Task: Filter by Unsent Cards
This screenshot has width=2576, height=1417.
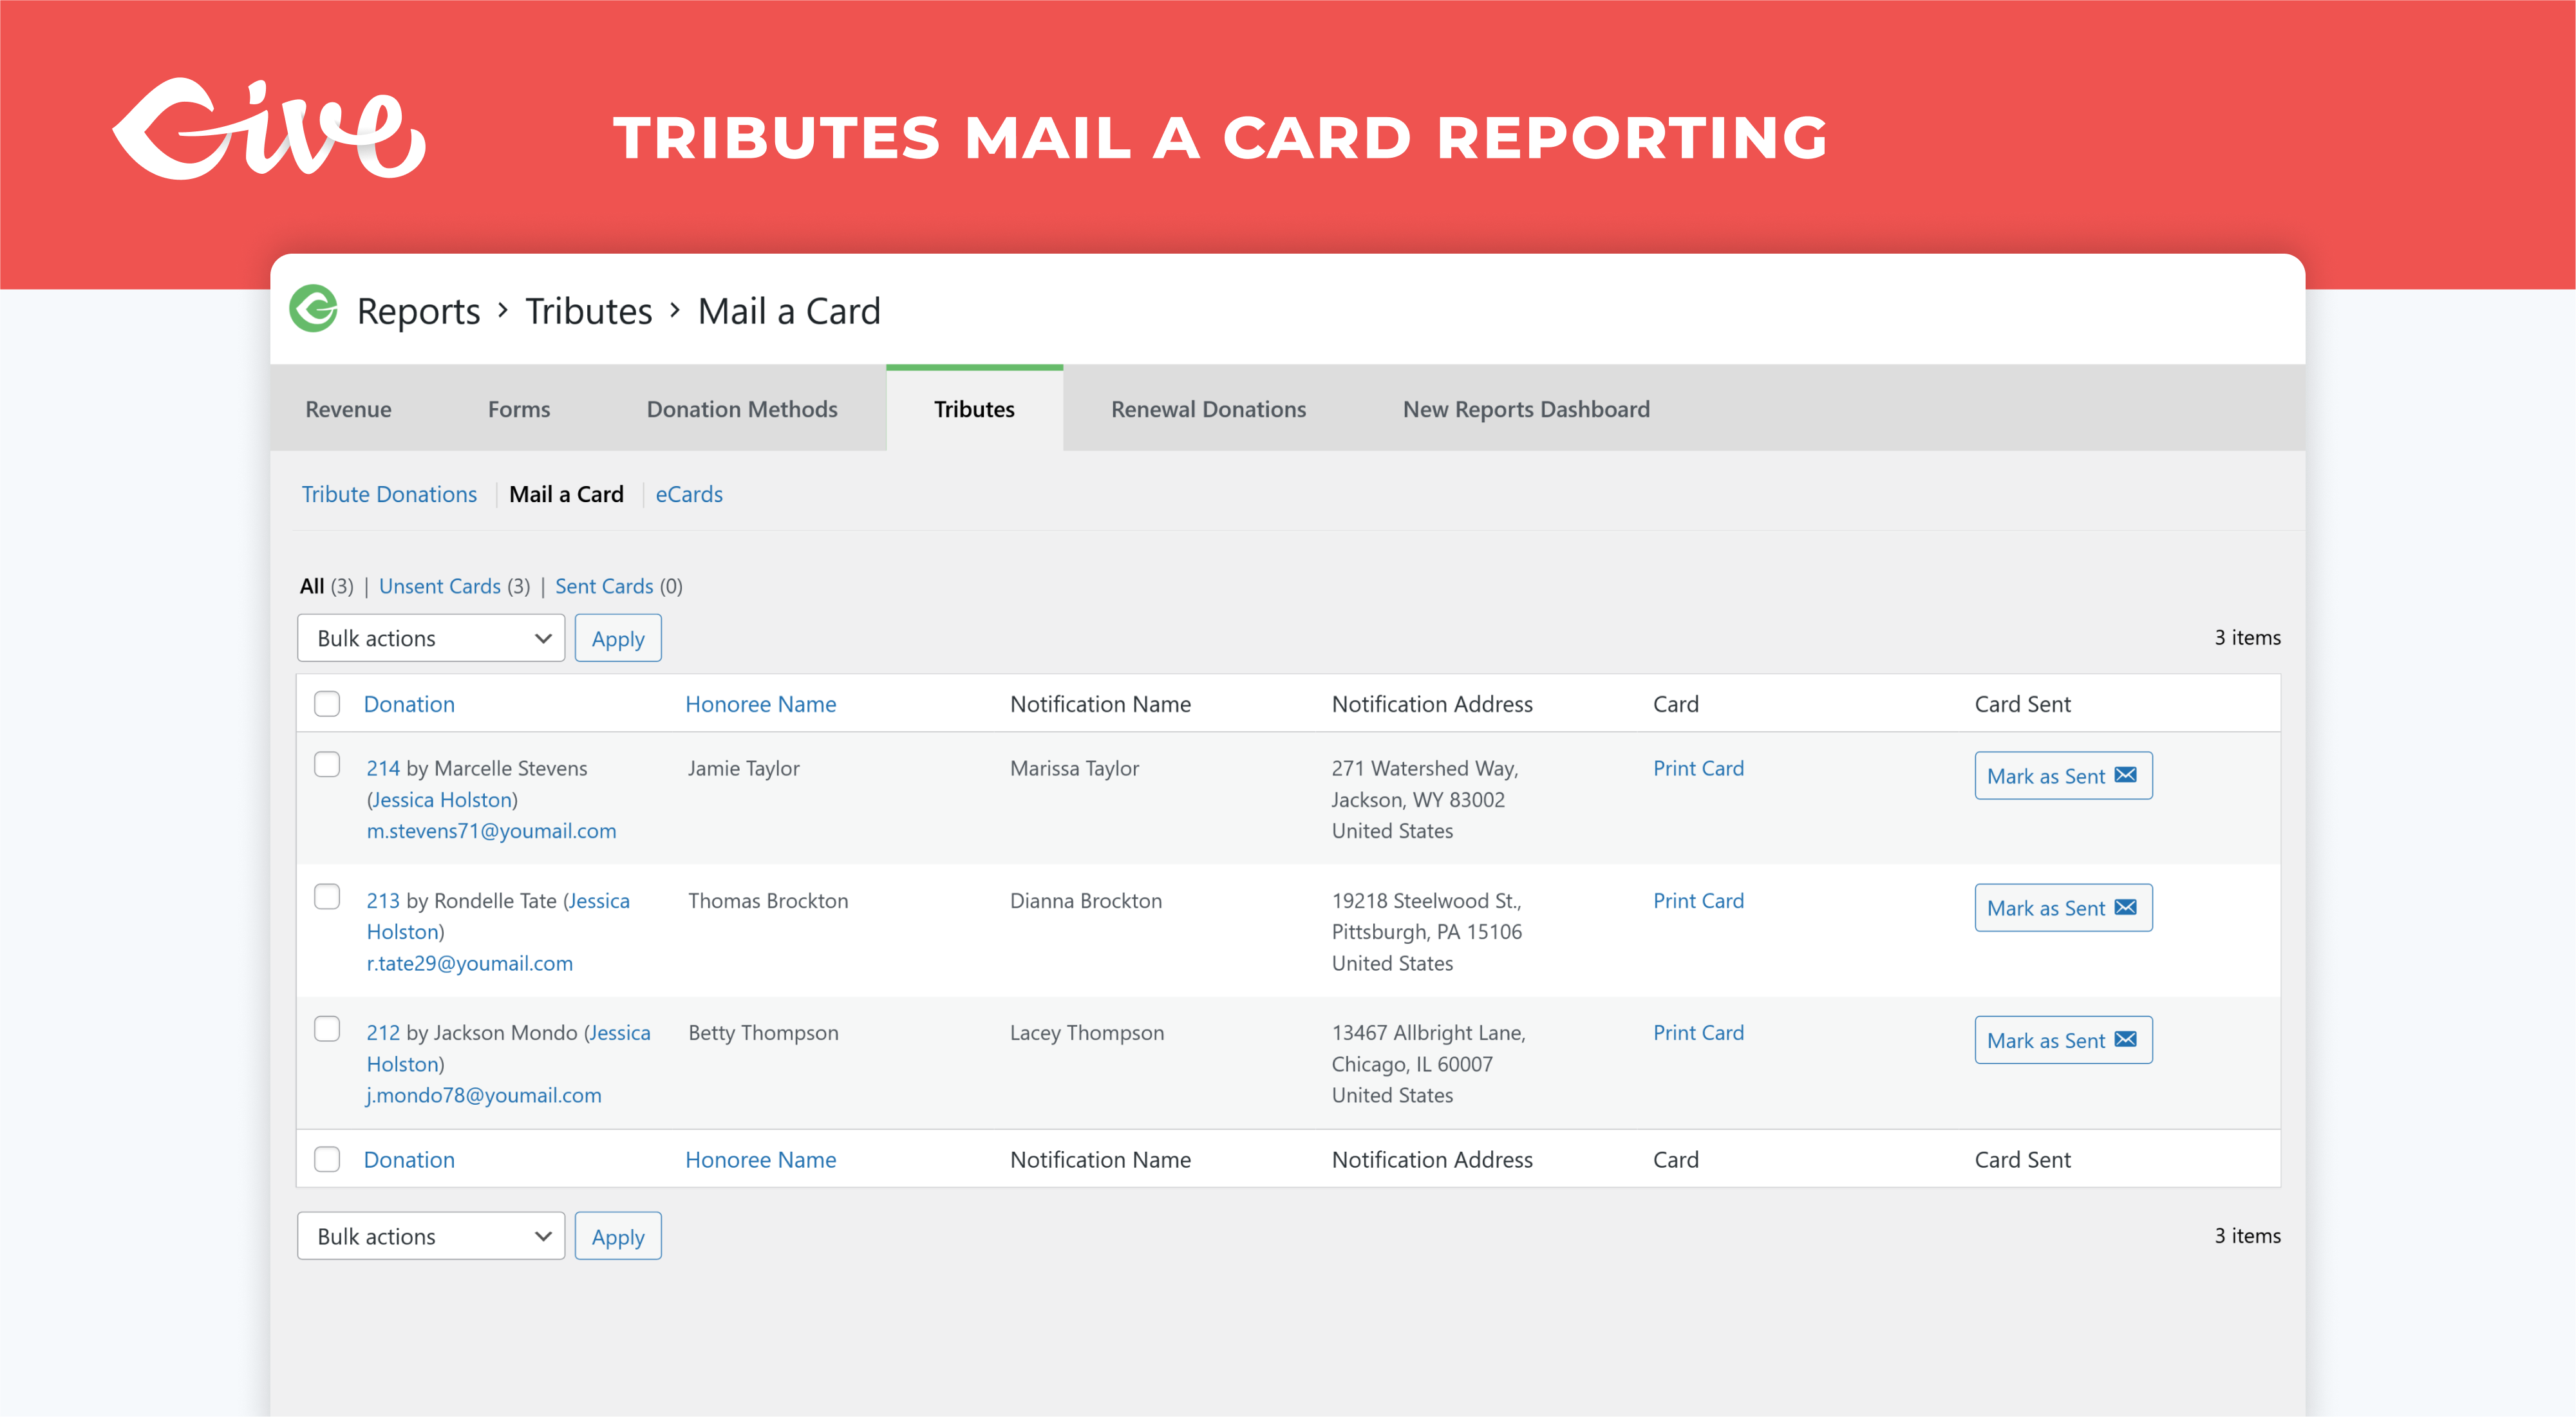Action: 439,586
